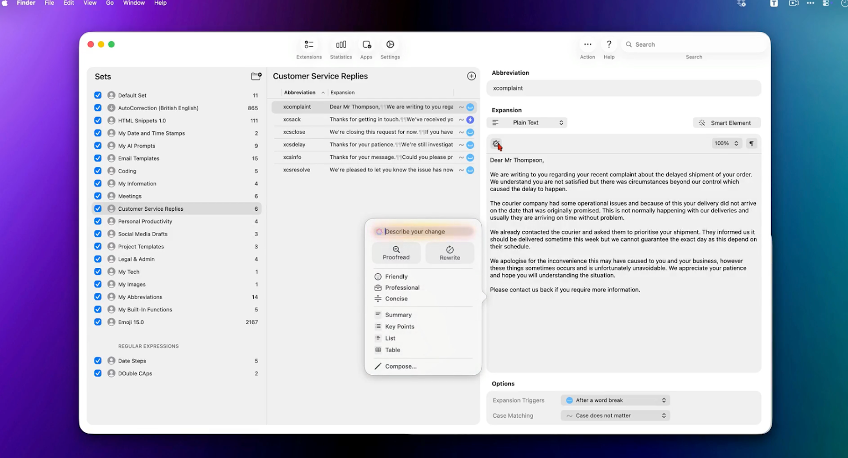Toggle the paragraph marks pilcrow icon
The width and height of the screenshot is (848, 458).
(752, 143)
